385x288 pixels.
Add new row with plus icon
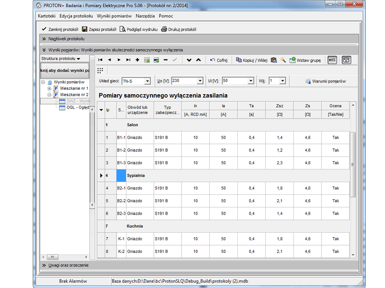pyautogui.click(x=138, y=60)
